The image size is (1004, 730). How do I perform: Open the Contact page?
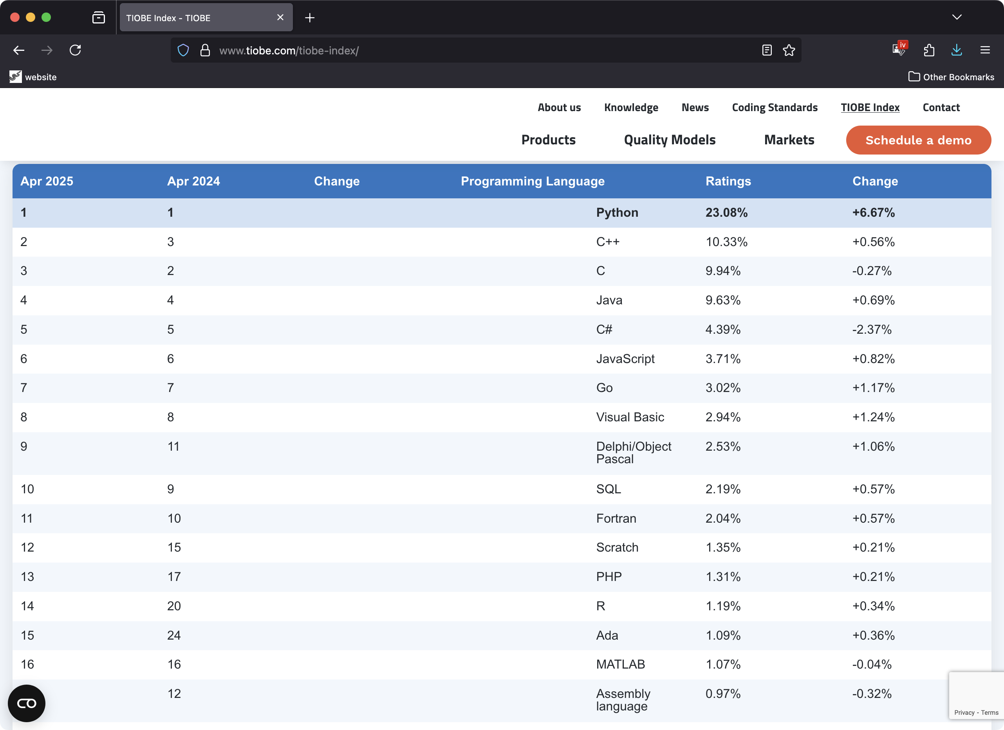pos(941,108)
